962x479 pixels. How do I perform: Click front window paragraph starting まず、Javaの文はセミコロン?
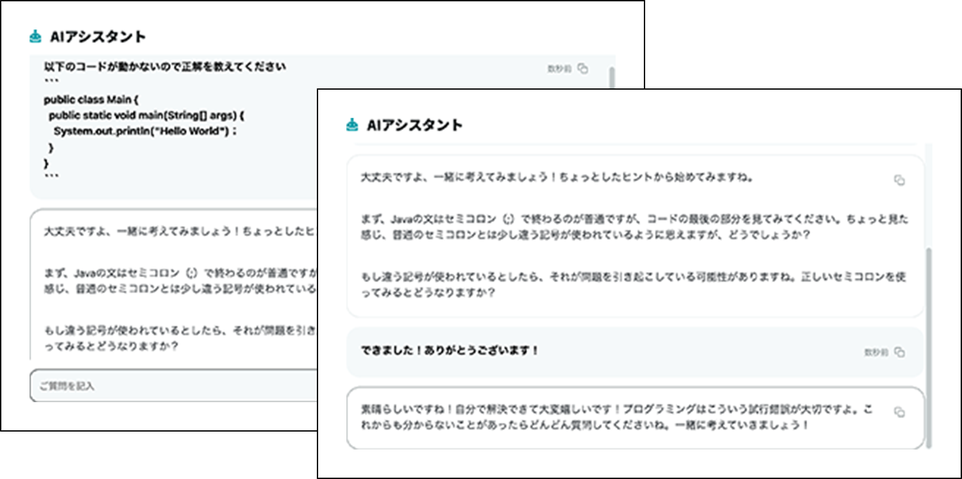click(x=634, y=227)
